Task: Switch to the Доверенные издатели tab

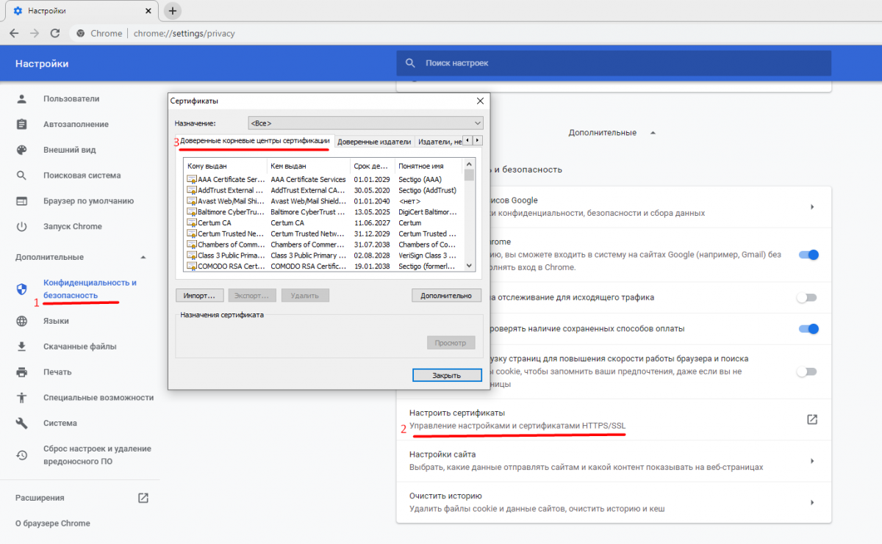Action: pos(374,141)
